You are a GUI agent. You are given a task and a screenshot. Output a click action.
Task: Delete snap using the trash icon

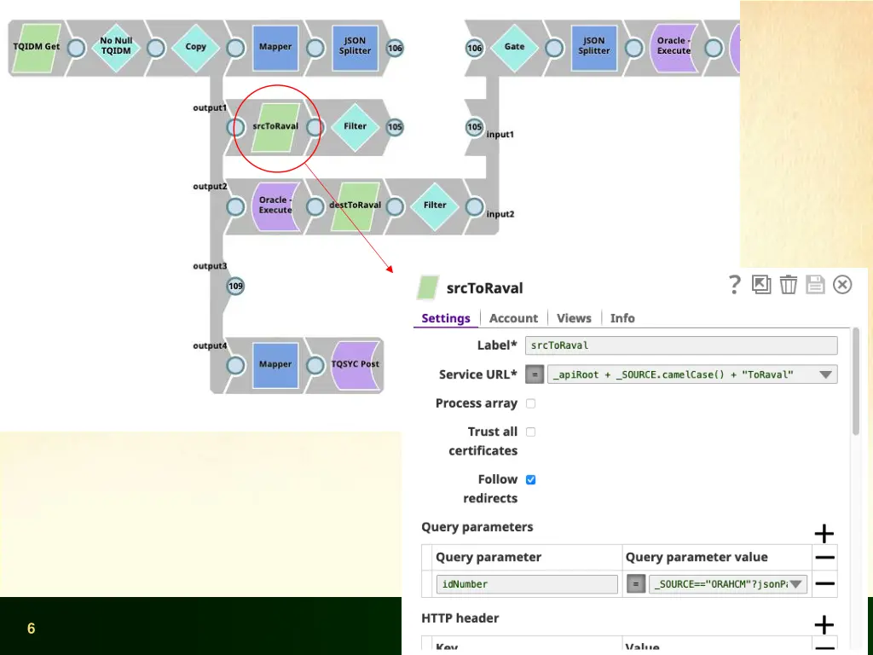[789, 285]
